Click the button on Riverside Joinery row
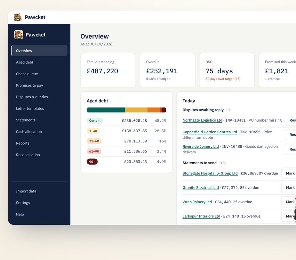This screenshot has width=296, height=260. 291,149
